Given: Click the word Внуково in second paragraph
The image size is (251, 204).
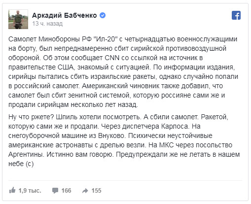Looking at the screenshot, I should pos(111,136).
